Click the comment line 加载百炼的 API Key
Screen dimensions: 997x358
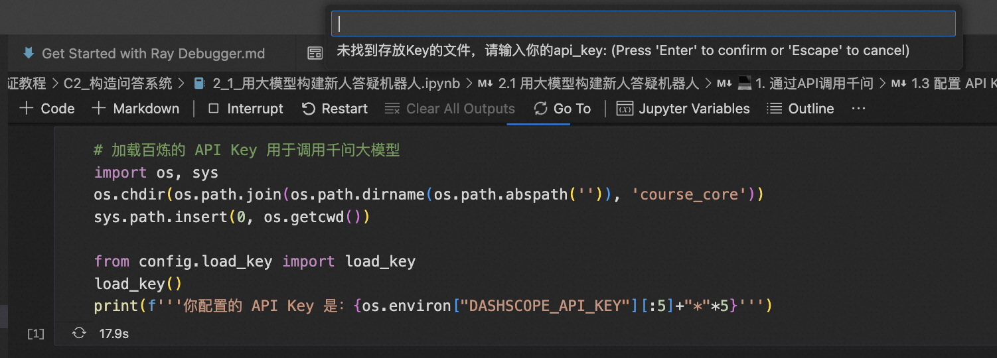tap(247, 150)
